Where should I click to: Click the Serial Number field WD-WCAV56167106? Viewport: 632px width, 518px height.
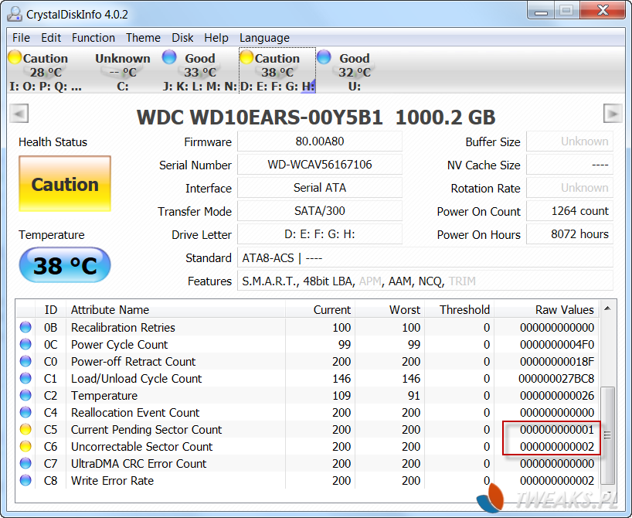(x=320, y=165)
